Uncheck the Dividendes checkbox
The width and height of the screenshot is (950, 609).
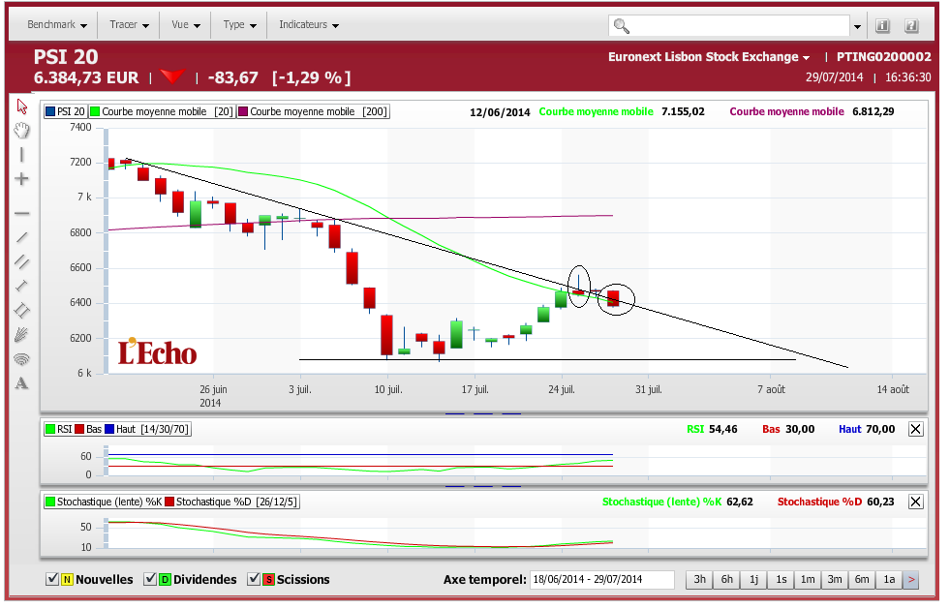click(150, 579)
